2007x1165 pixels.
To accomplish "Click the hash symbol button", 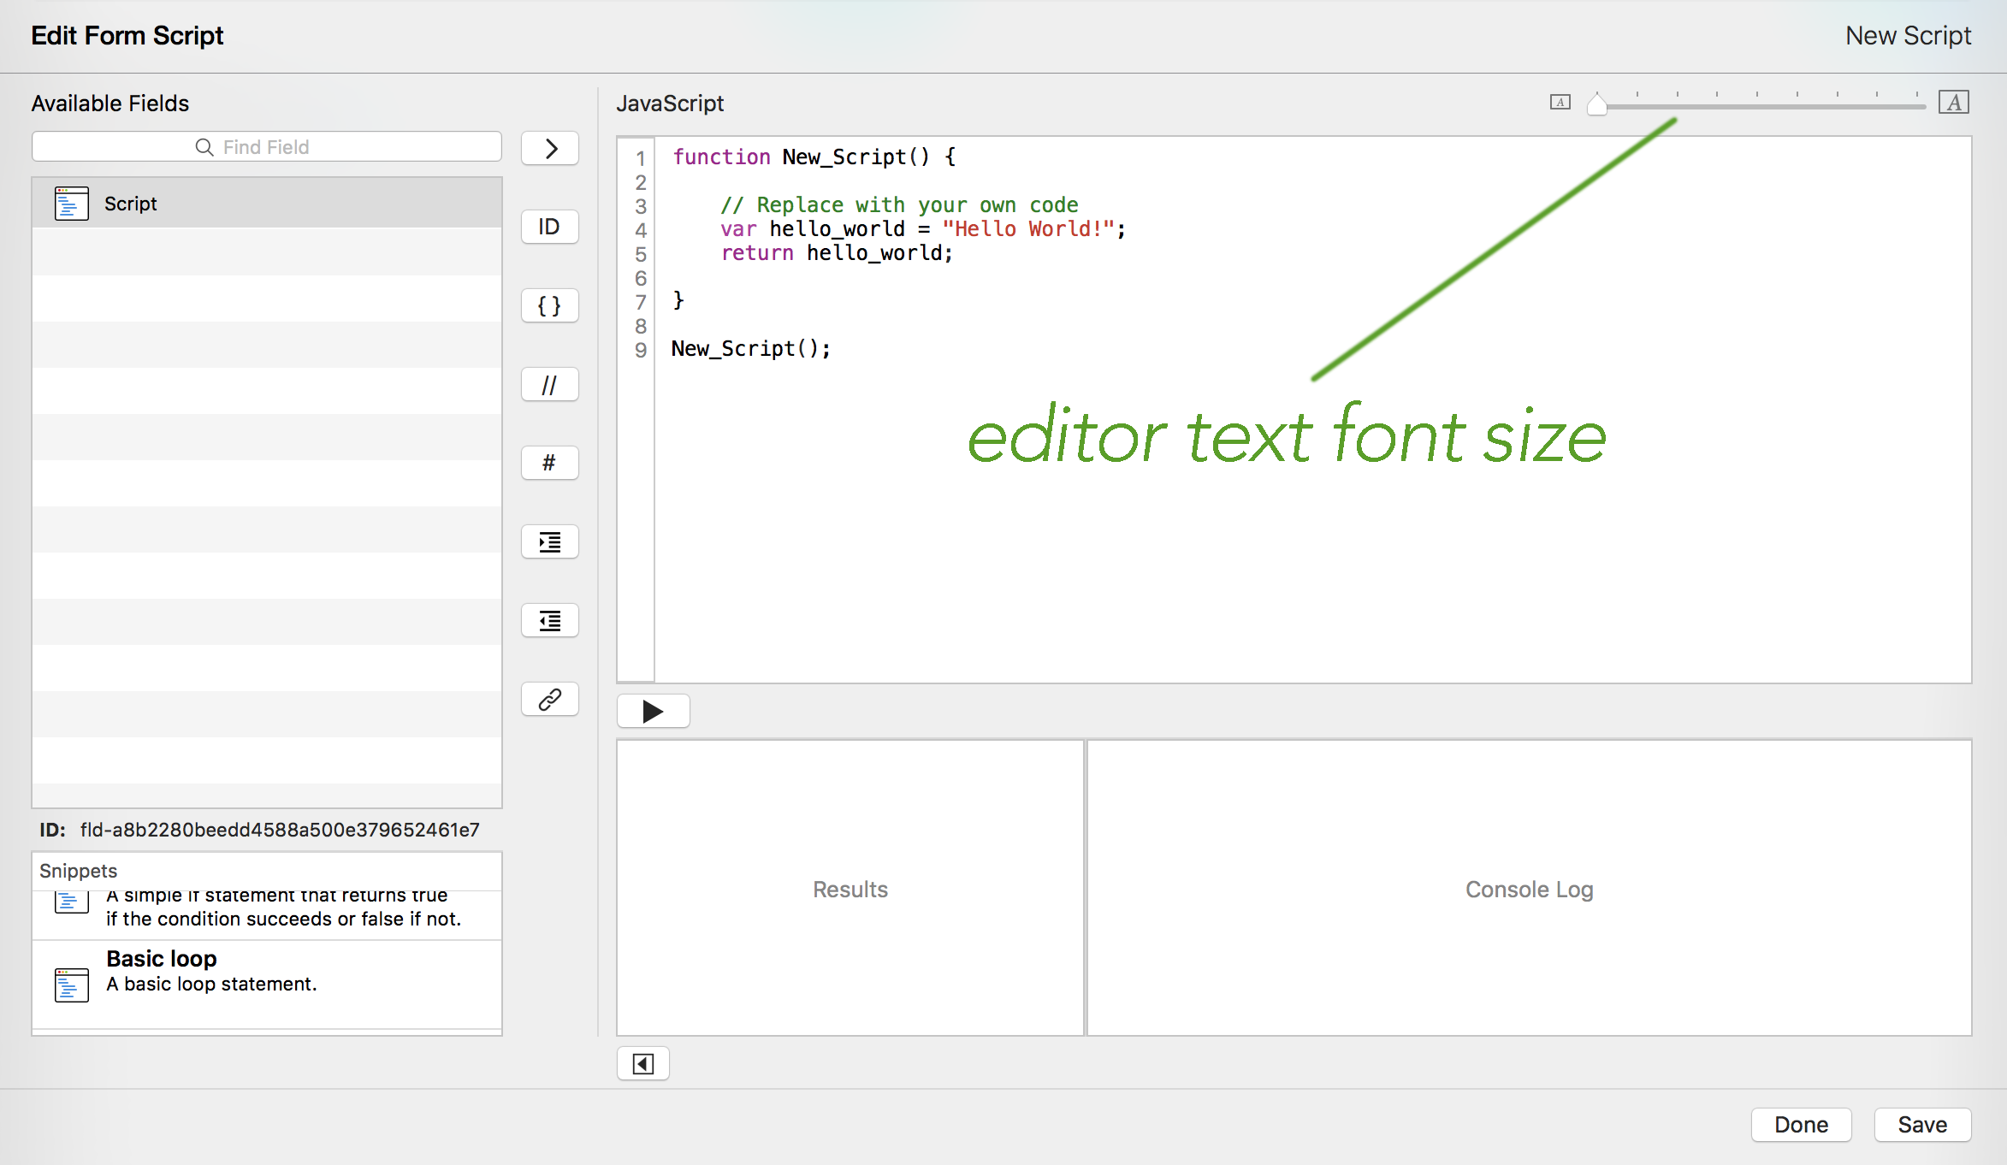I will tap(549, 463).
